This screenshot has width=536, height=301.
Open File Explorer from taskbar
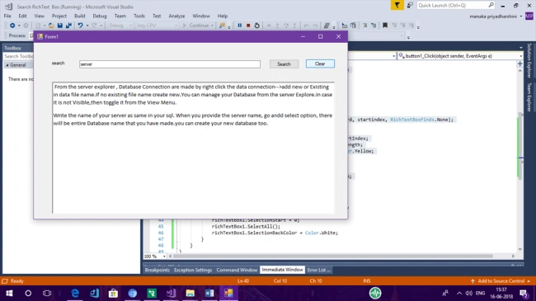point(190,293)
